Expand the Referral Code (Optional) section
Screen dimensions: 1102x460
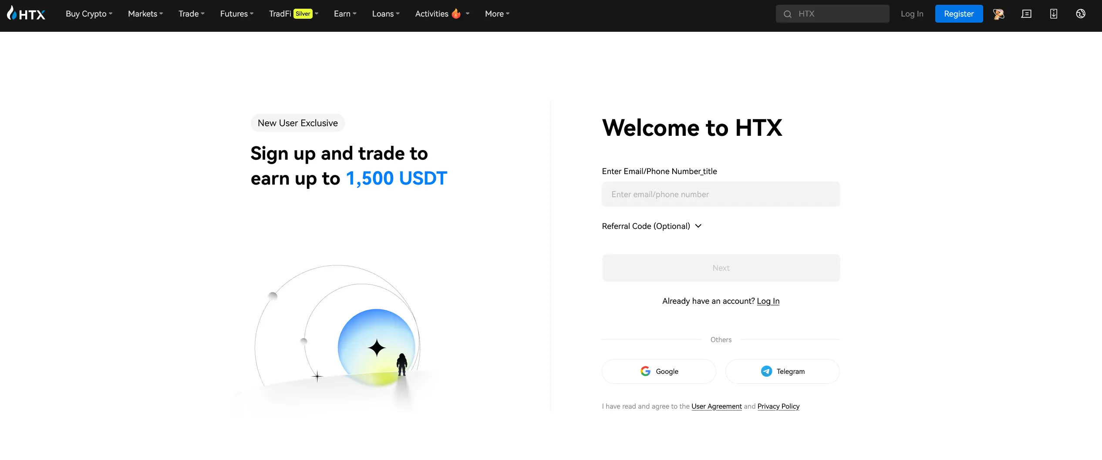(x=652, y=226)
